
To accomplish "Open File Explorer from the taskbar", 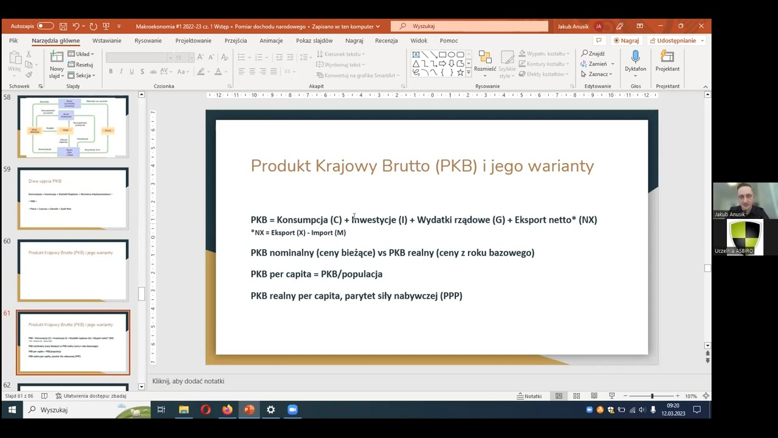I will (184, 410).
